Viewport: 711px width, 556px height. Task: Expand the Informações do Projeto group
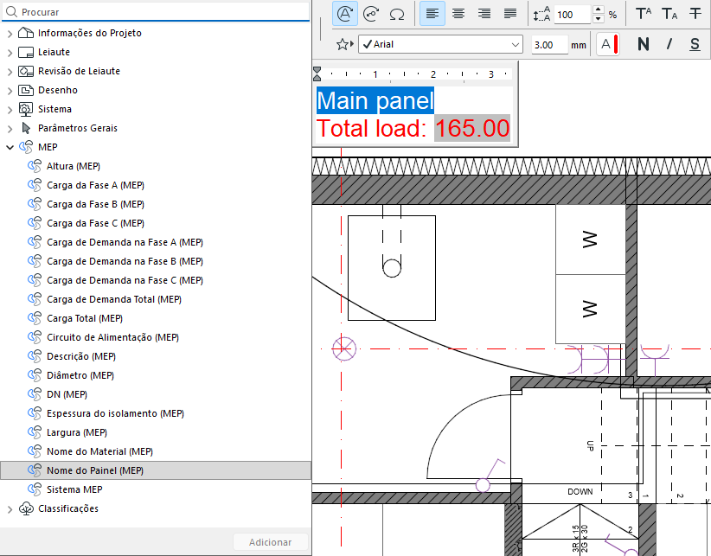pos(10,33)
